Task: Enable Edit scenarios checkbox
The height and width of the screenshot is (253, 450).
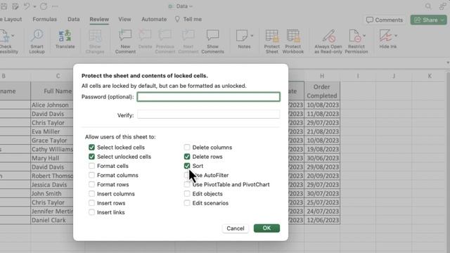Action: 187,203
